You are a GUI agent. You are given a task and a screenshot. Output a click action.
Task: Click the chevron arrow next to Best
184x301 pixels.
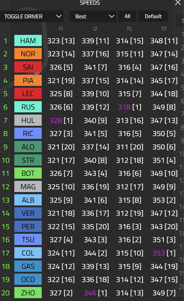pyautogui.click(x=111, y=16)
